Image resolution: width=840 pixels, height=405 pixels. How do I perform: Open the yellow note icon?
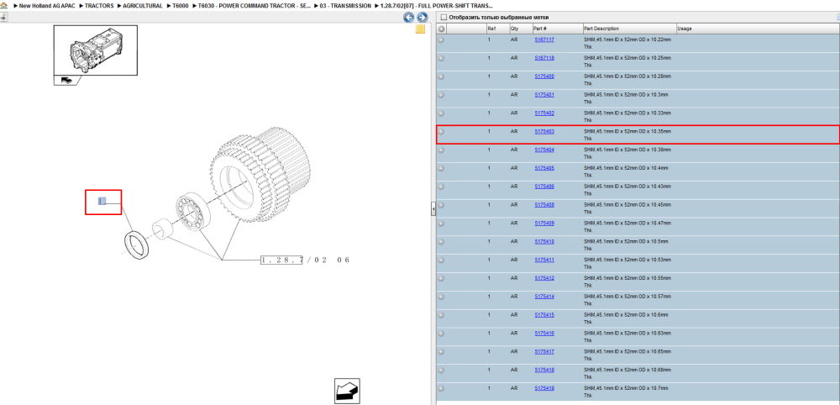click(421, 29)
